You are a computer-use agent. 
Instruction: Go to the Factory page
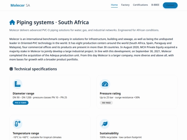[125, 5]
